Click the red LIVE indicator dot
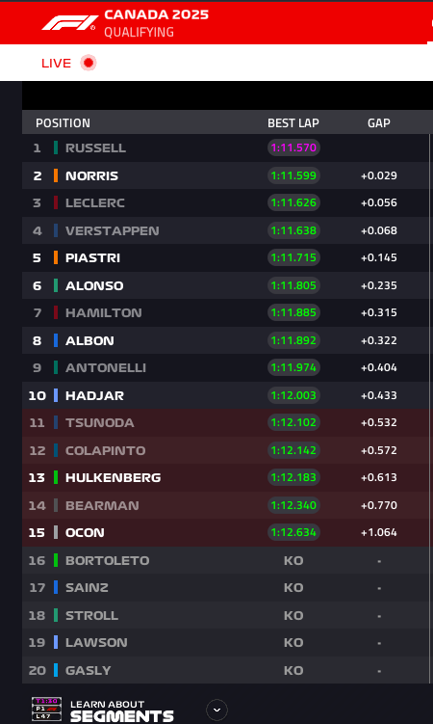The width and height of the screenshot is (433, 724). point(88,63)
